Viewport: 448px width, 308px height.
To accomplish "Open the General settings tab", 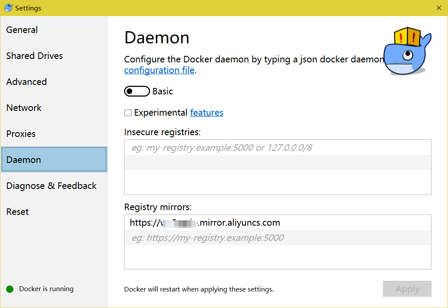I will point(54,30).
